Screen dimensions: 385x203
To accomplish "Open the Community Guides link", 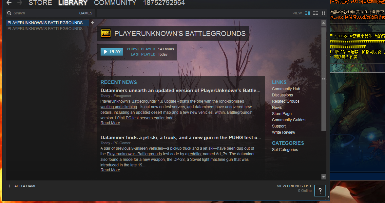I will (x=289, y=120).
